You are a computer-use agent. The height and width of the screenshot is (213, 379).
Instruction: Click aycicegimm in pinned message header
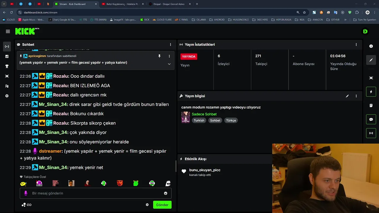[37, 56]
